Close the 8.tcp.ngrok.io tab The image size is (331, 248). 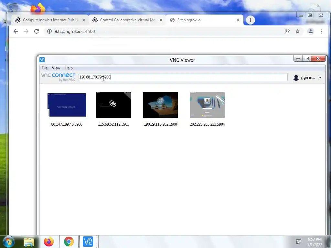tap(238, 20)
